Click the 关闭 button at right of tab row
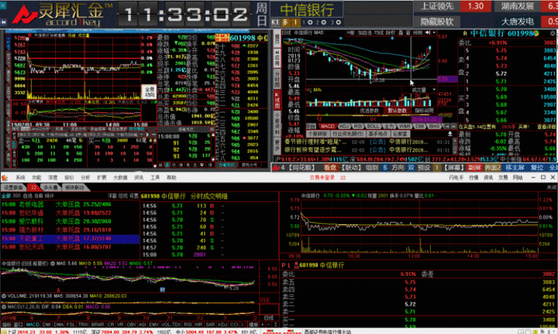Image resolution: width=558 pixels, height=334 pixels. [x=551, y=187]
